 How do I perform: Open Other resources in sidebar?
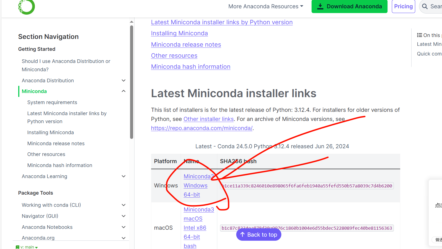[46, 154]
